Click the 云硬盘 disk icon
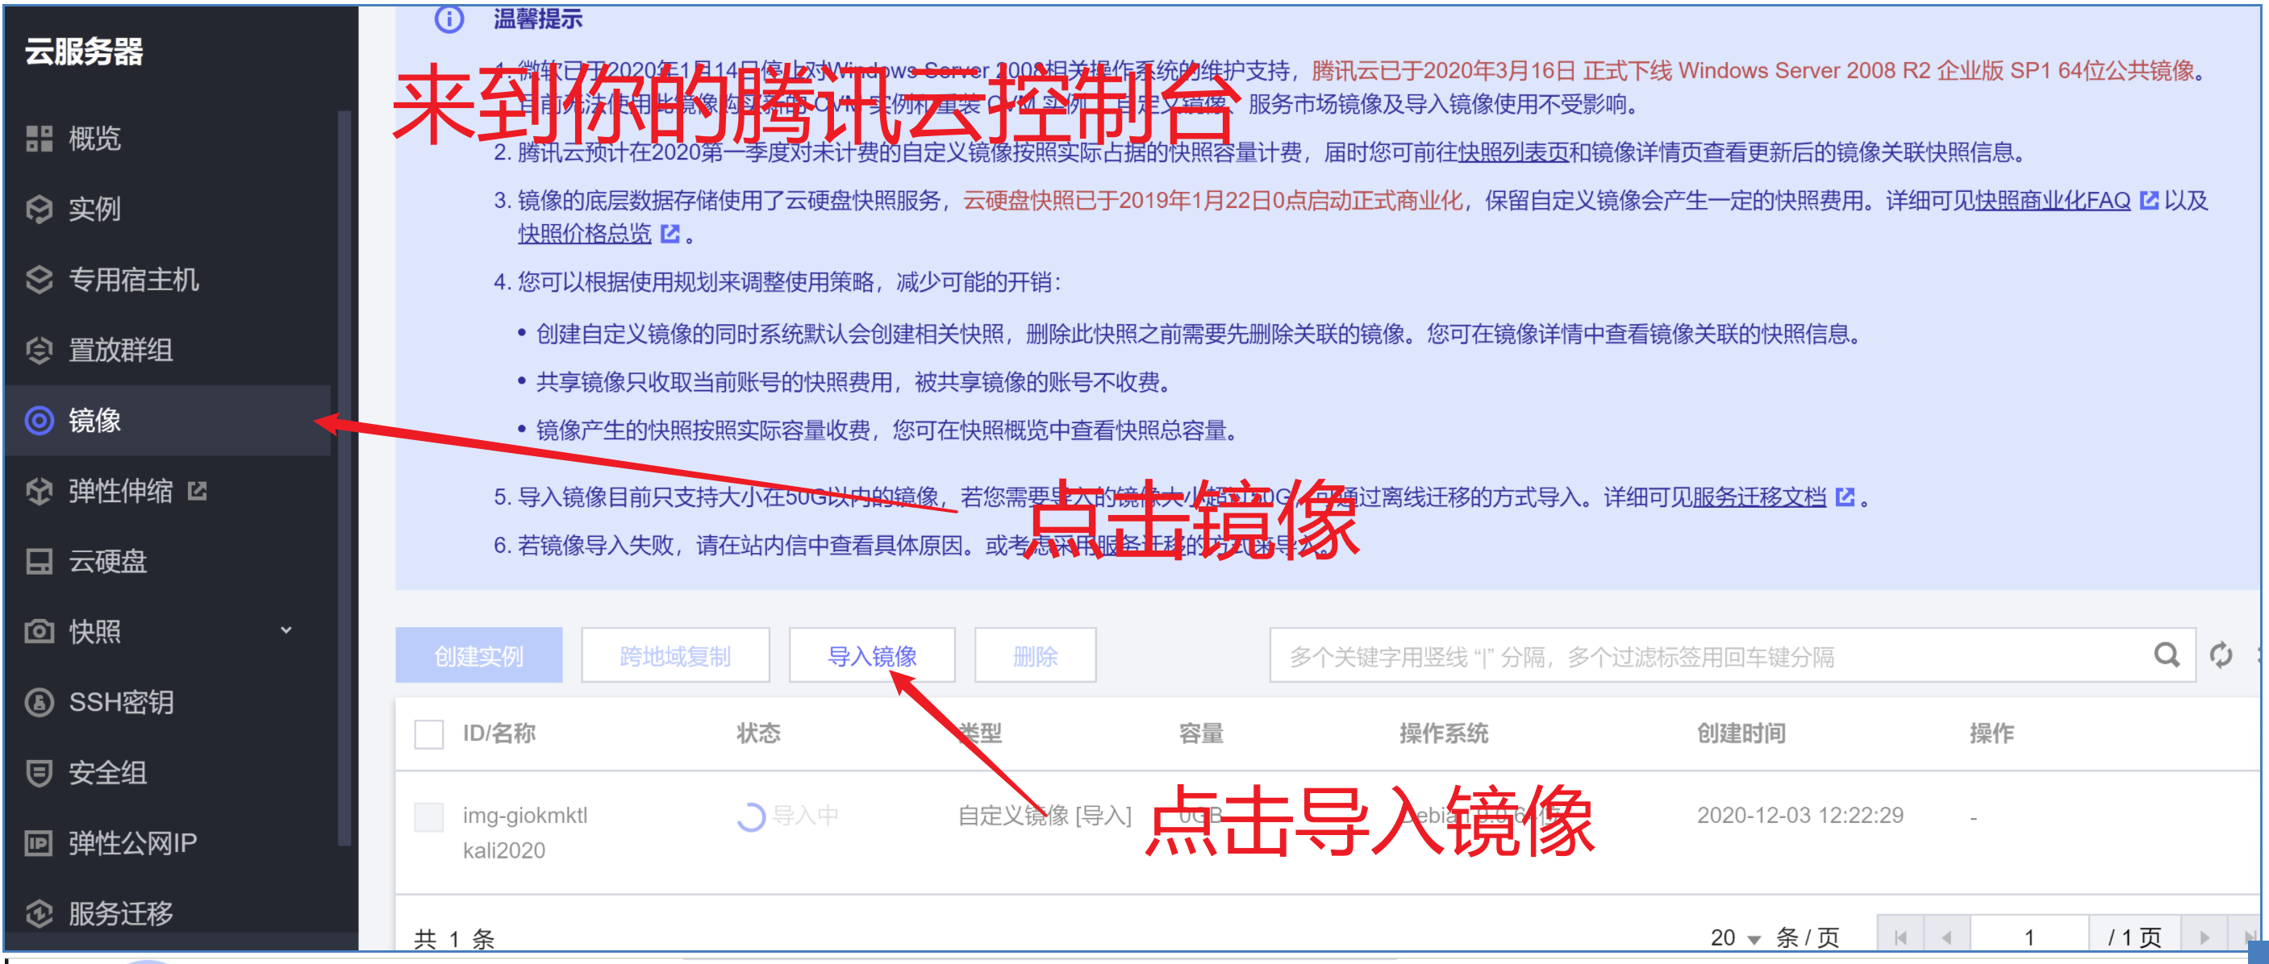Image resolution: width=2269 pixels, height=964 pixels. point(39,561)
